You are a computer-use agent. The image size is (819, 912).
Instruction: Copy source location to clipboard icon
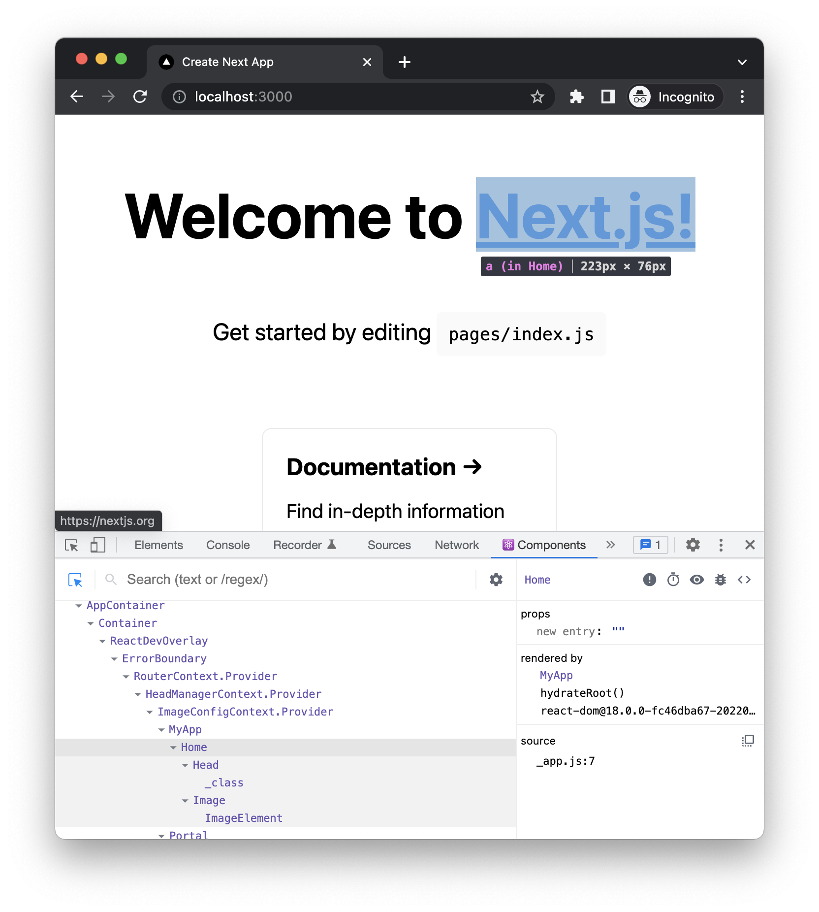point(748,741)
